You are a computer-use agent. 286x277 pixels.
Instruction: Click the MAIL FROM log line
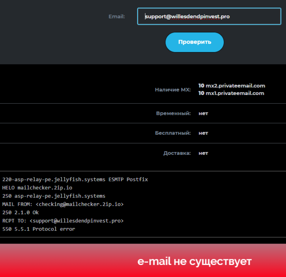click(x=63, y=204)
